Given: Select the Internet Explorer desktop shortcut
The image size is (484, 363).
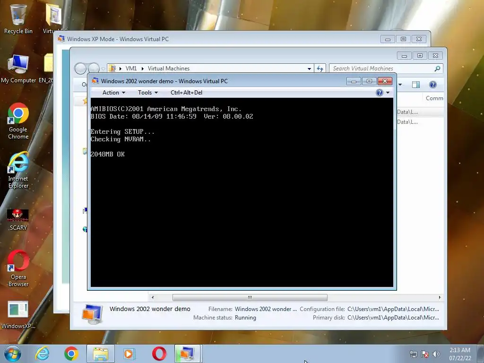Looking at the screenshot, I should tap(18, 170).
